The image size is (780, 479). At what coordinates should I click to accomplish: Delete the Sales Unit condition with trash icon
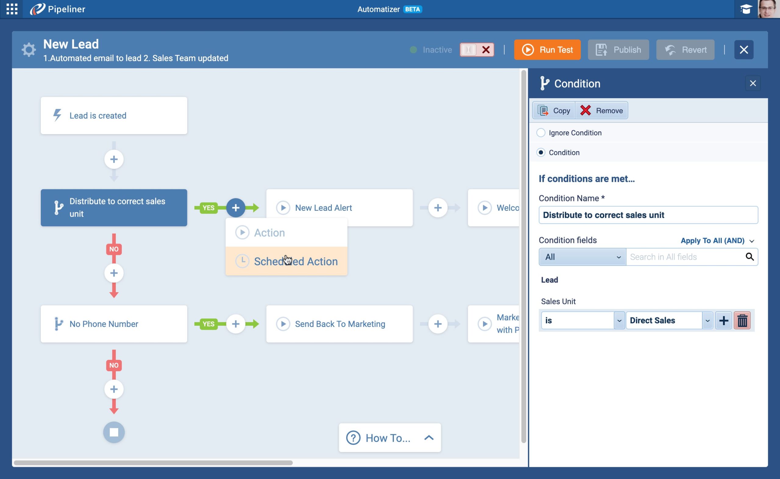(742, 321)
